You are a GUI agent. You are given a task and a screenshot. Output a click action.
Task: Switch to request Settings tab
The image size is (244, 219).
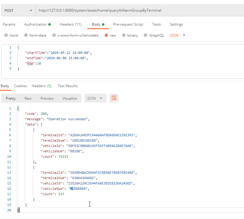176,24
